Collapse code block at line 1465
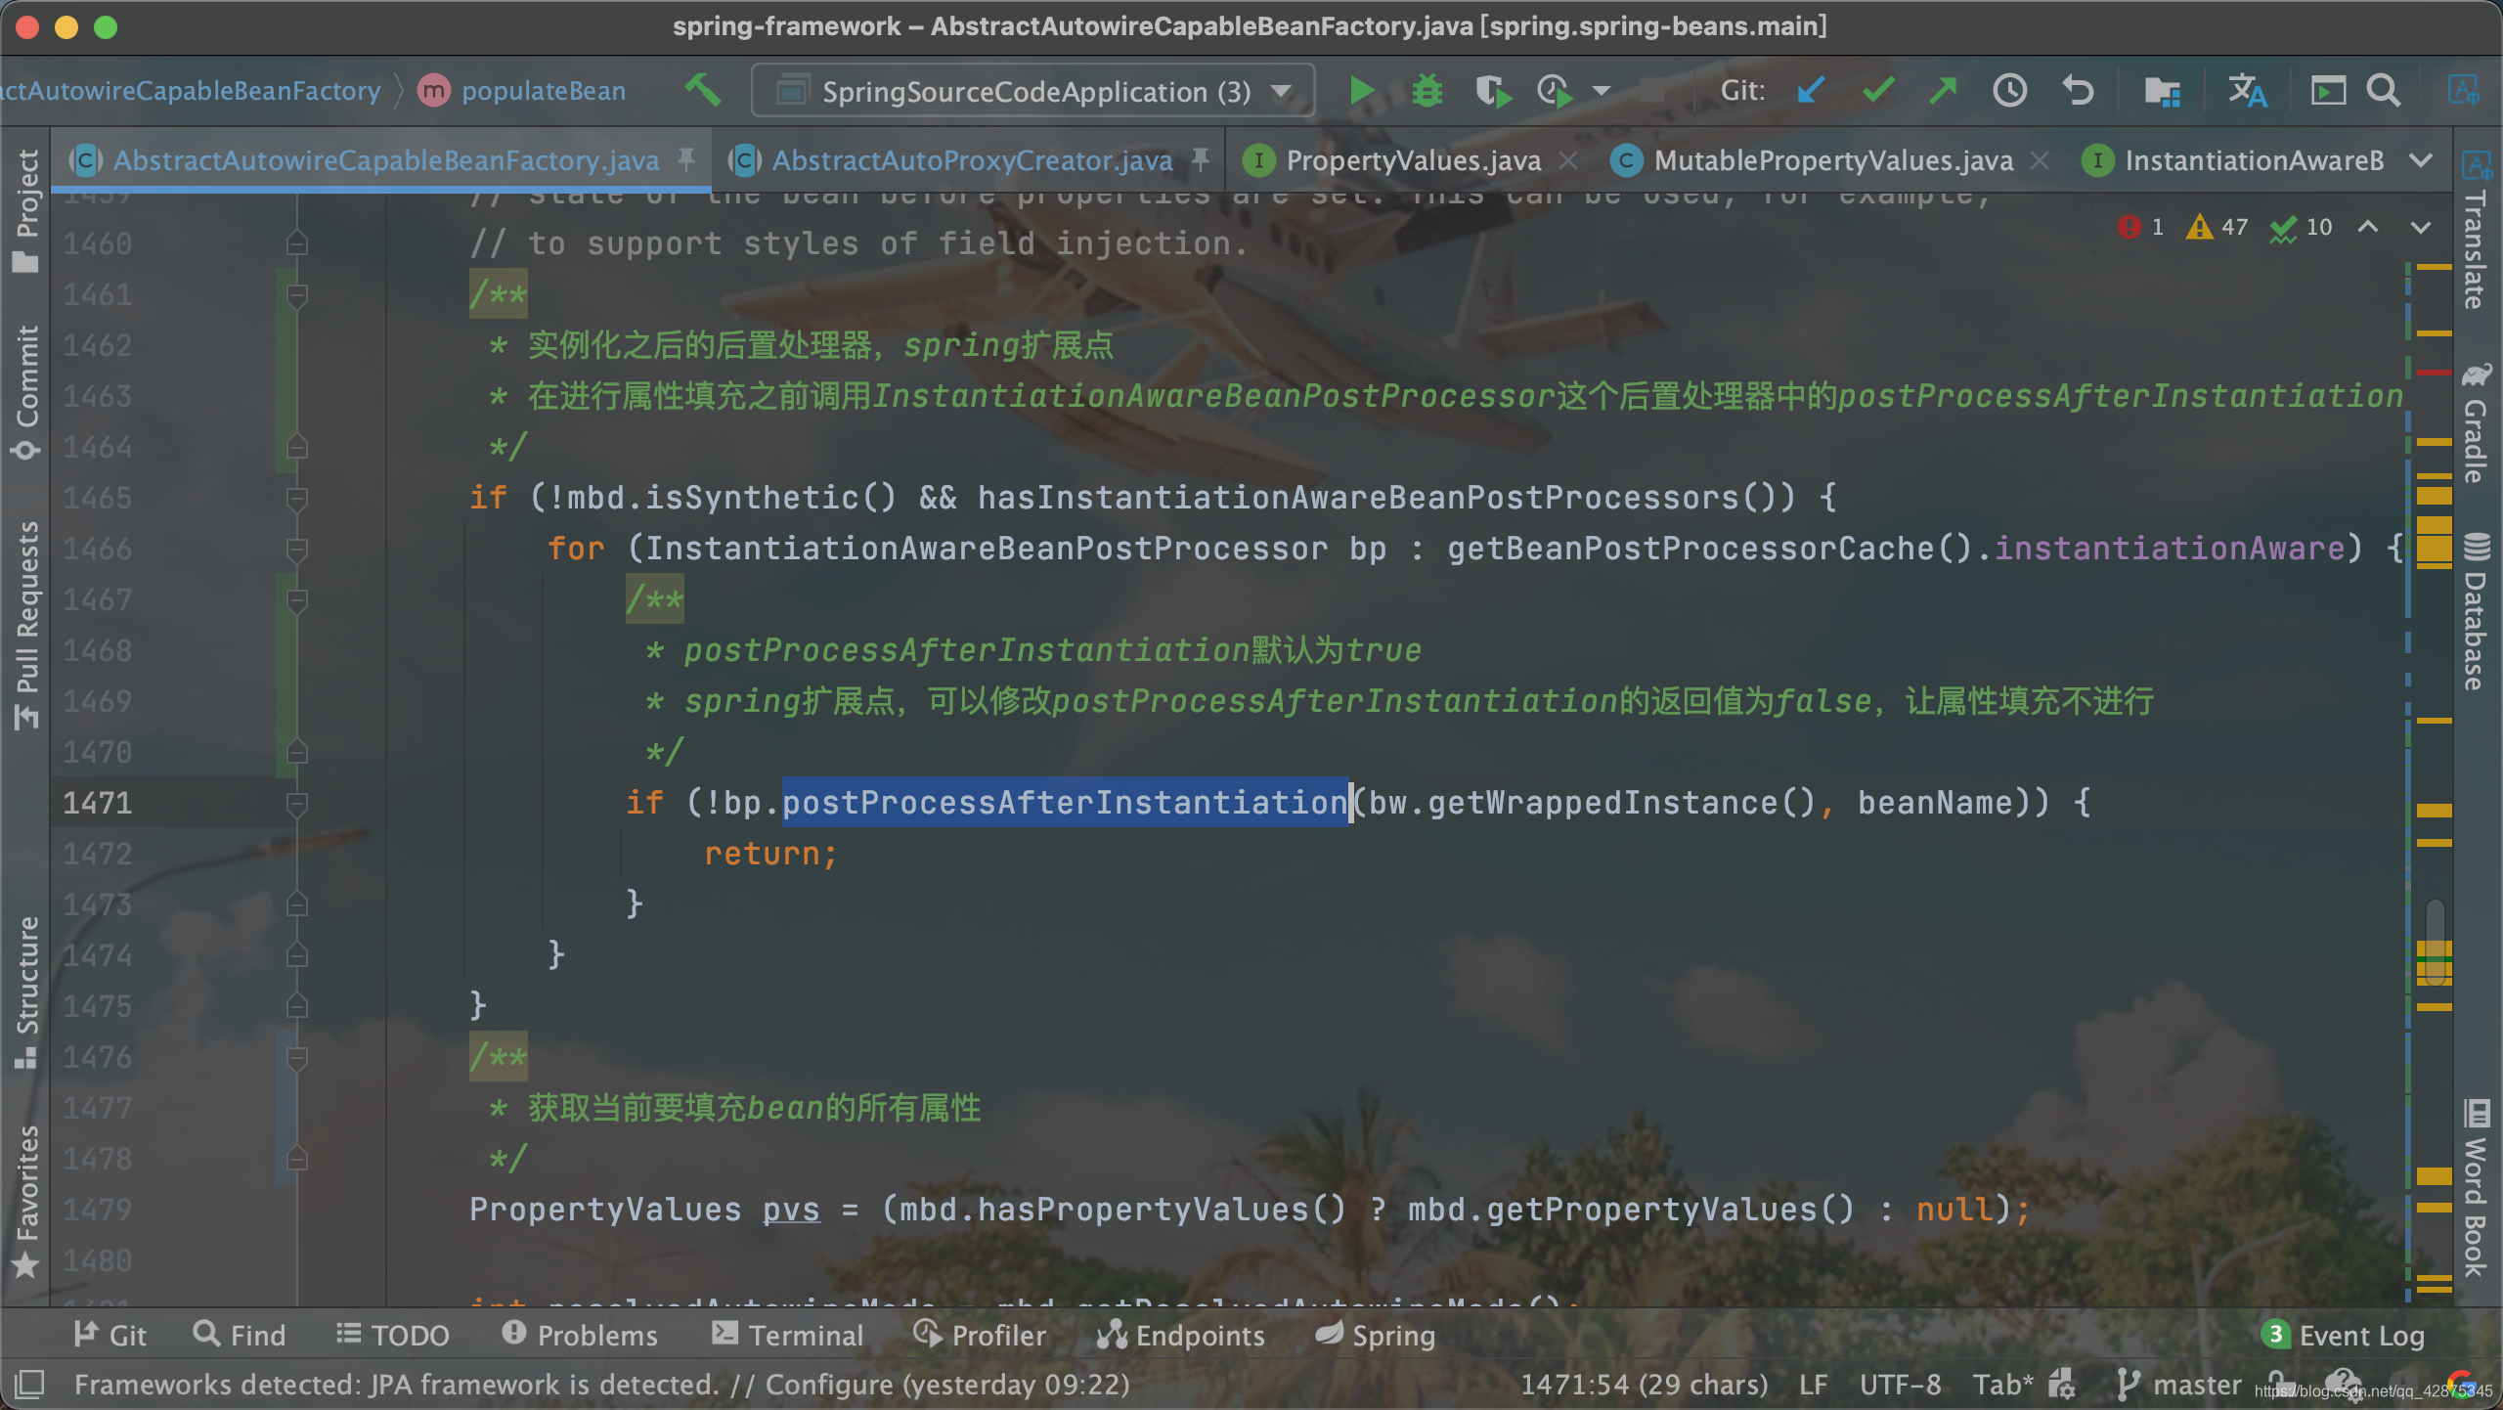2503x1410 pixels. pos(297,499)
